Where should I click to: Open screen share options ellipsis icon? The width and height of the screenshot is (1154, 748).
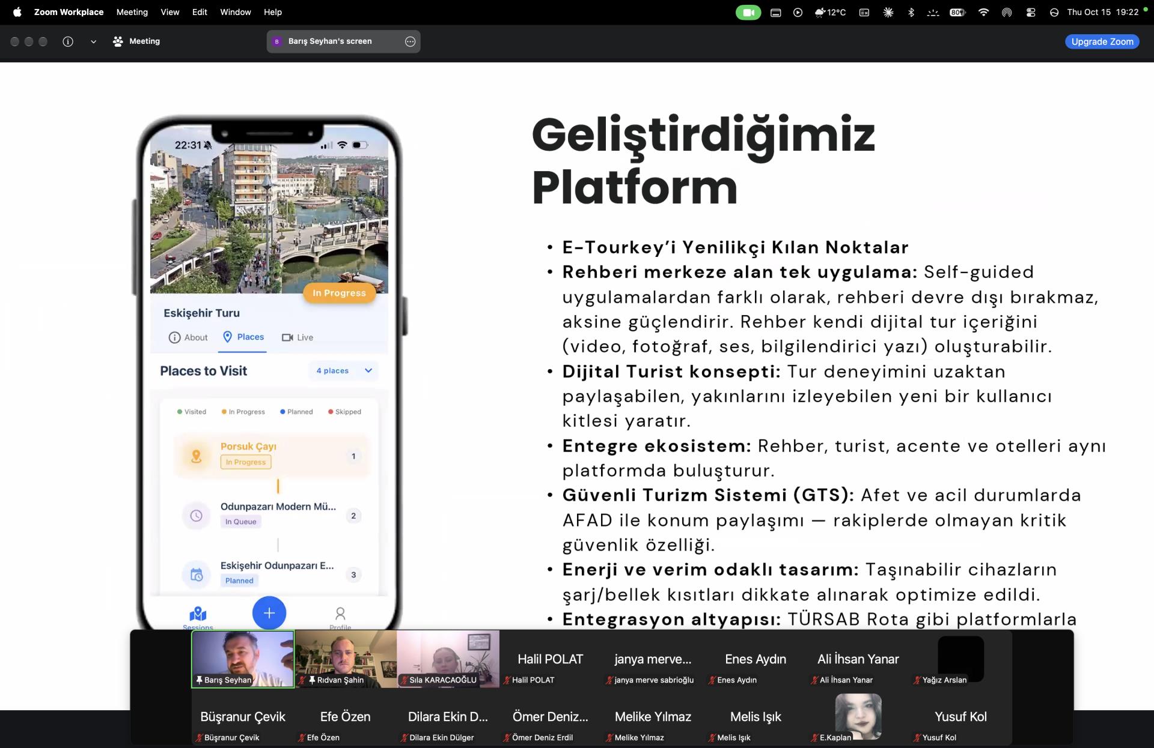pyautogui.click(x=410, y=41)
